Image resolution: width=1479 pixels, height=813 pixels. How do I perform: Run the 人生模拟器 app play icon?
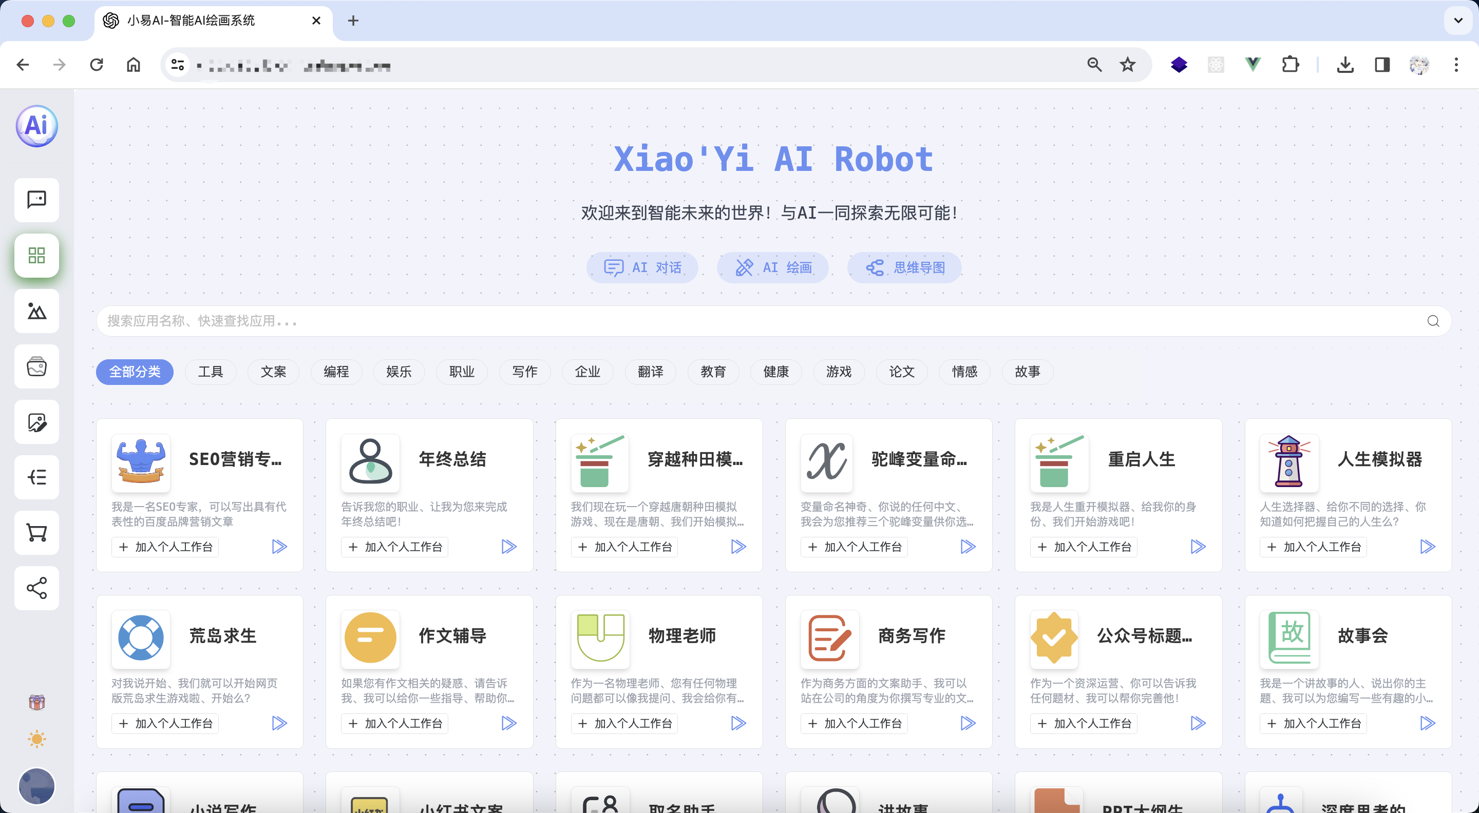click(1428, 547)
